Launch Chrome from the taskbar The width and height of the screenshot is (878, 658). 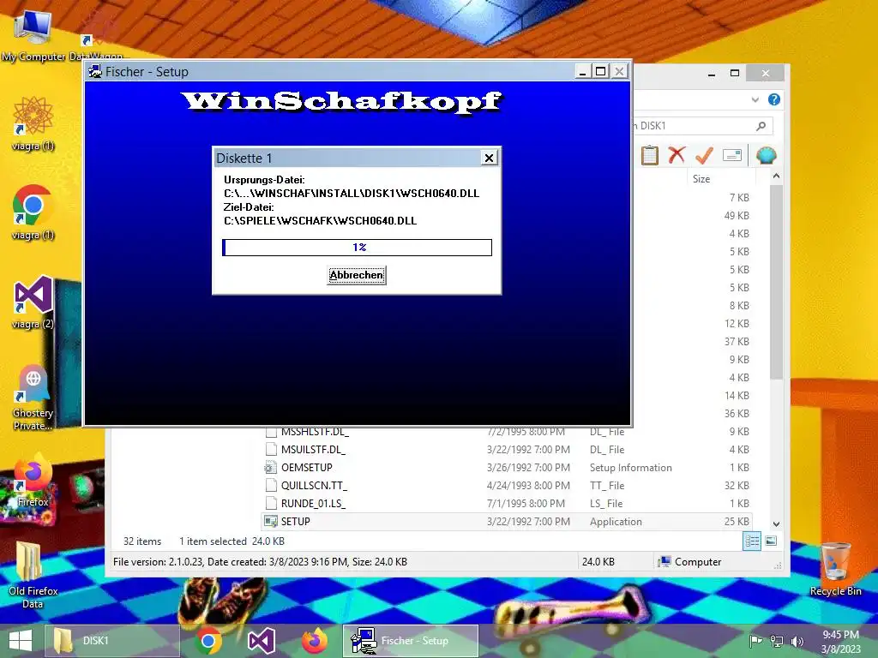tap(208, 641)
